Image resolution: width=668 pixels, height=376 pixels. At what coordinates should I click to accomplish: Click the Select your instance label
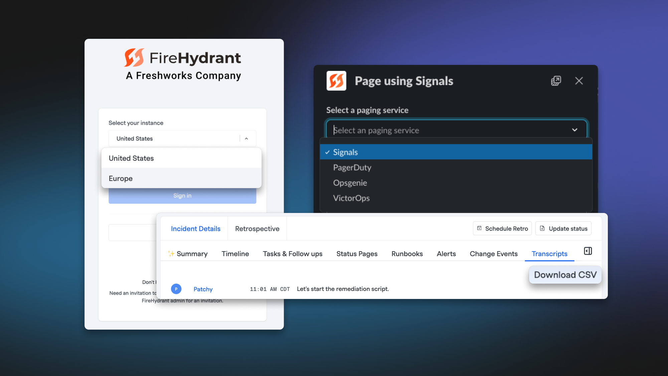pyautogui.click(x=136, y=123)
